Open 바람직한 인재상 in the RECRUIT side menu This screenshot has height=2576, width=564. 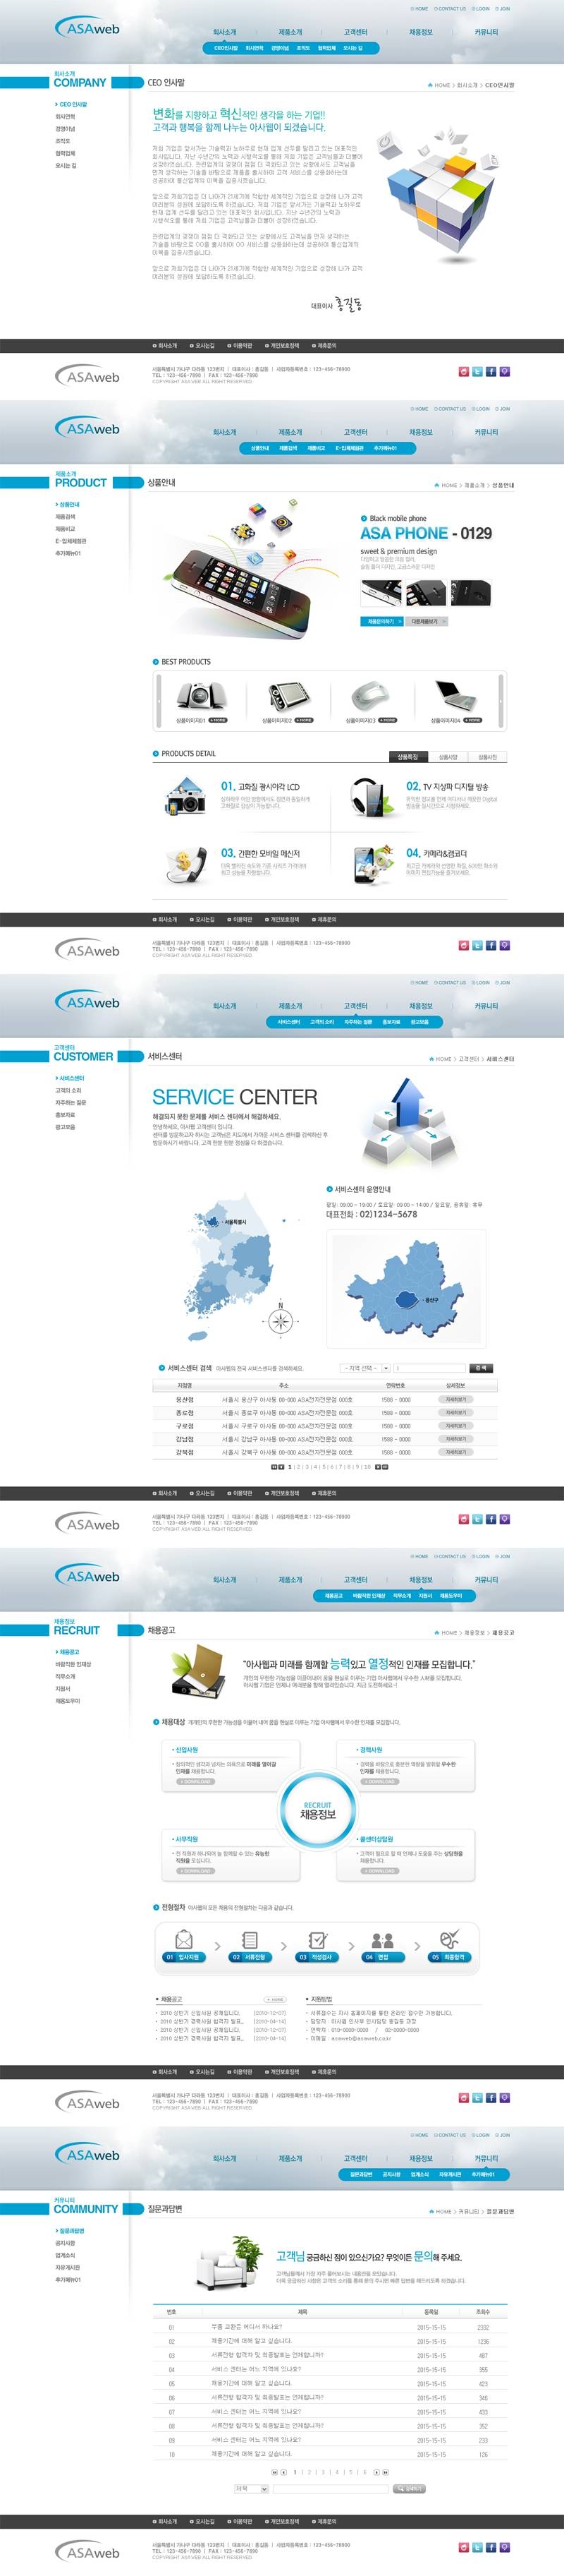(x=73, y=1665)
